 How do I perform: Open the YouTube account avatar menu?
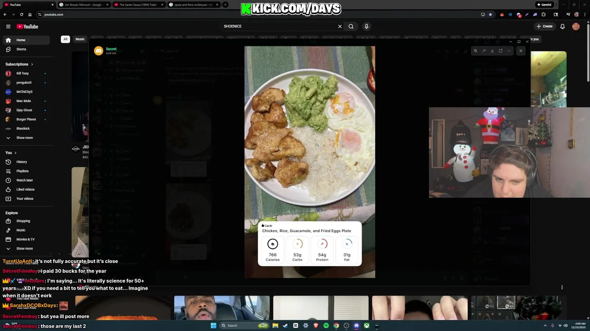(x=576, y=26)
